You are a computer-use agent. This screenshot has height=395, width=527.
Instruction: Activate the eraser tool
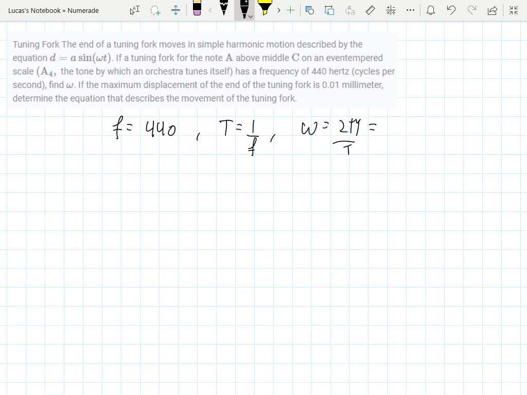pos(197,9)
